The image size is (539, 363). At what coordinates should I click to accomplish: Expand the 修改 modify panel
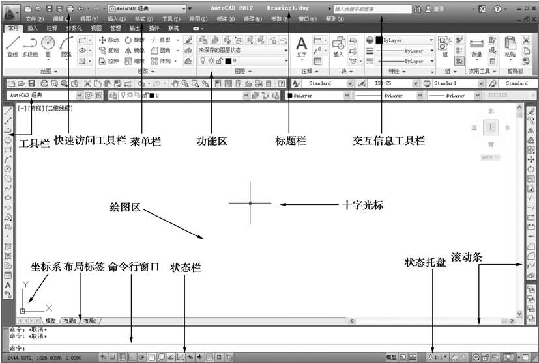pyautogui.click(x=146, y=72)
